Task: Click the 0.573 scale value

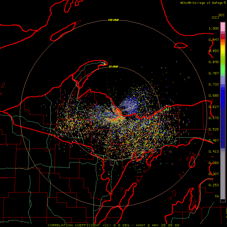Action: (x=214, y=118)
